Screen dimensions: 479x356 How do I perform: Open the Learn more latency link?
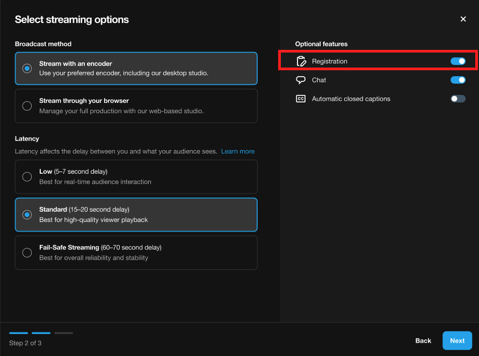pyautogui.click(x=237, y=152)
